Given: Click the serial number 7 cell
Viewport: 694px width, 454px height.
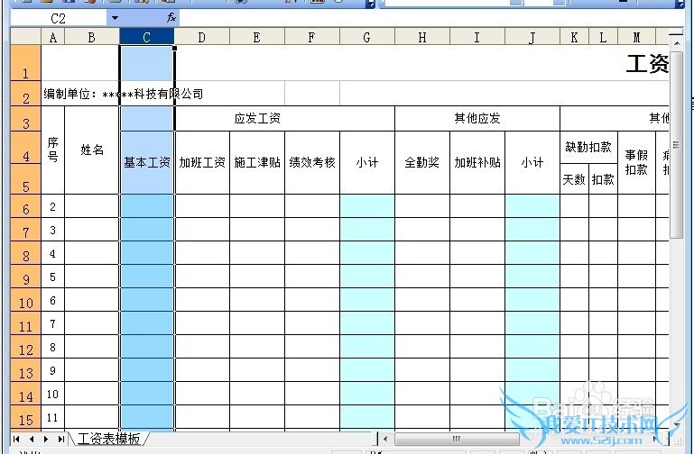Looking at the screenshot, I should (52, 323).
